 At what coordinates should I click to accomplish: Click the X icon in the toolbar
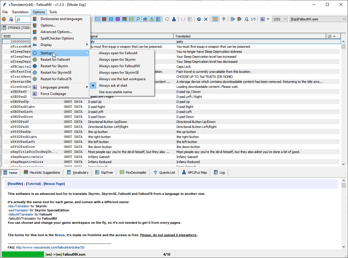point(206,19)
